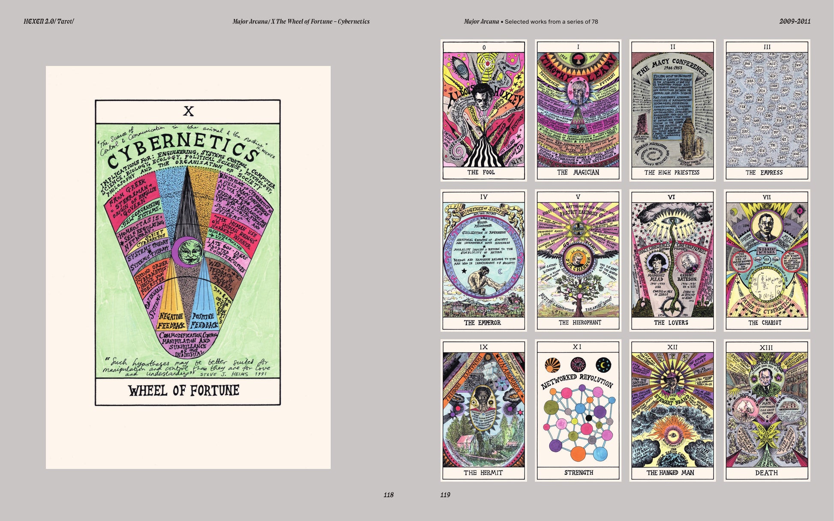The height and width of the screenshot is (521, 834).
Task: Click the Death card thumbnail
Action: (x=767, y=410)
